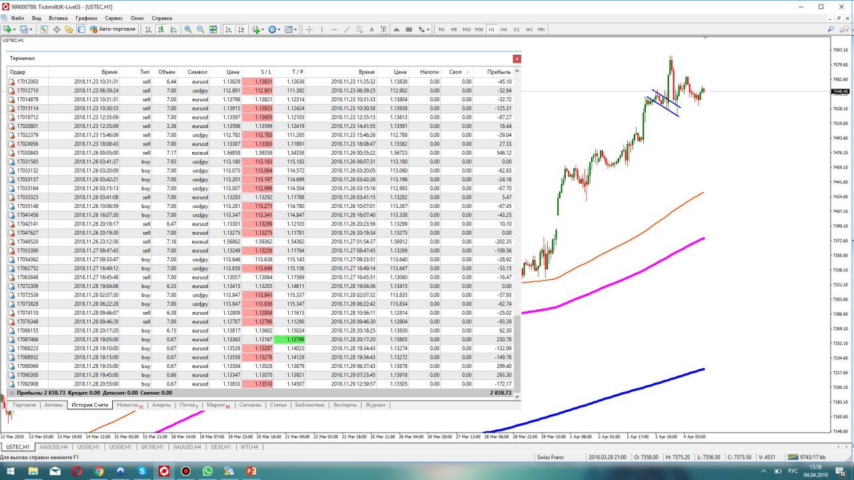Open the New Chart toolbar icon
Viewport: 854px width, 480px height.
point(7,29)
